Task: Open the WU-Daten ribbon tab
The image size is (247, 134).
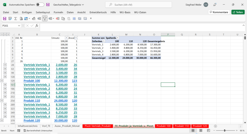Action: coord(140,12)
